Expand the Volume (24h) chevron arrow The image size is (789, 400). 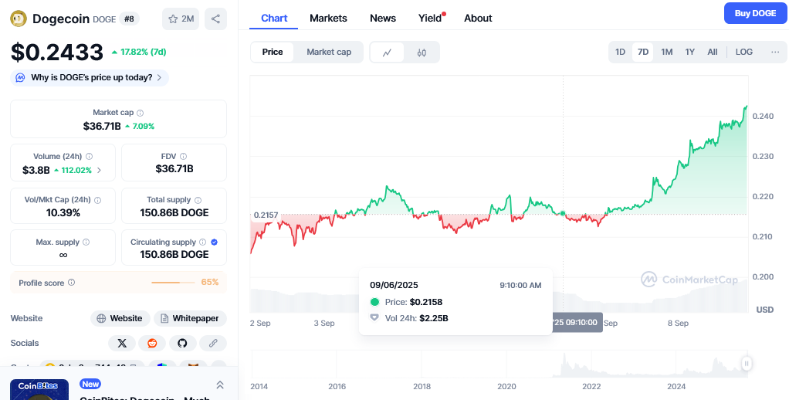tap(99, 170)
